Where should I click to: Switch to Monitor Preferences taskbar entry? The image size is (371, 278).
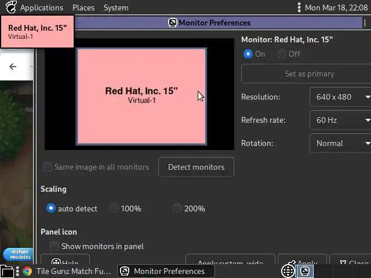pyautogui.click(x=166, y=271)
